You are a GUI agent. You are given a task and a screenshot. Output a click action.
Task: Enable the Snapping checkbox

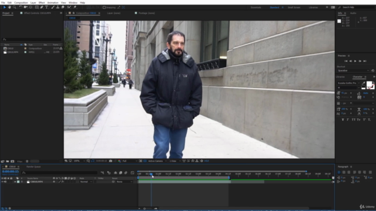104,8
